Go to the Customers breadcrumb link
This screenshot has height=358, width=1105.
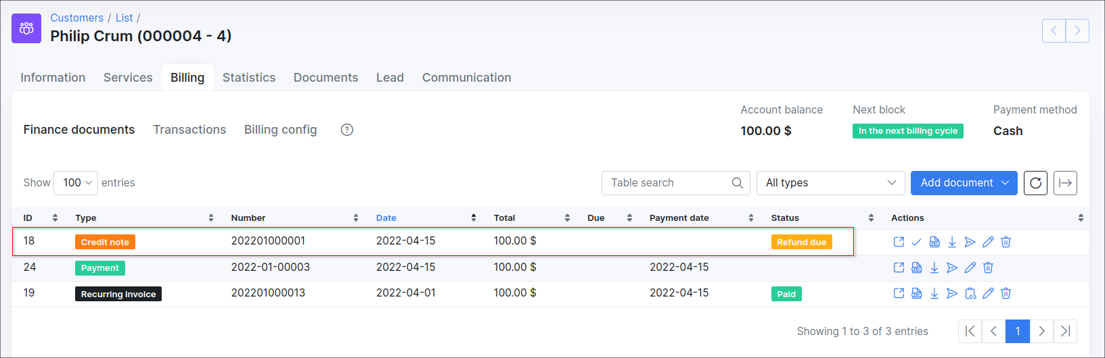click(77, 18)
